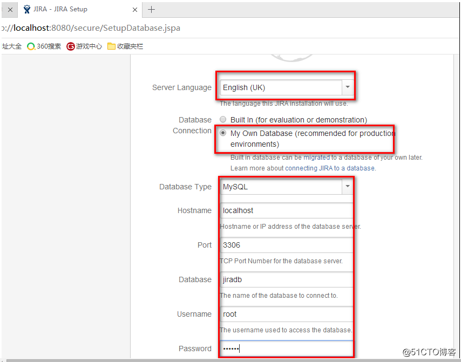461x362 pixels.
Task: Click the Username label
Action: (x=194, y=314)
